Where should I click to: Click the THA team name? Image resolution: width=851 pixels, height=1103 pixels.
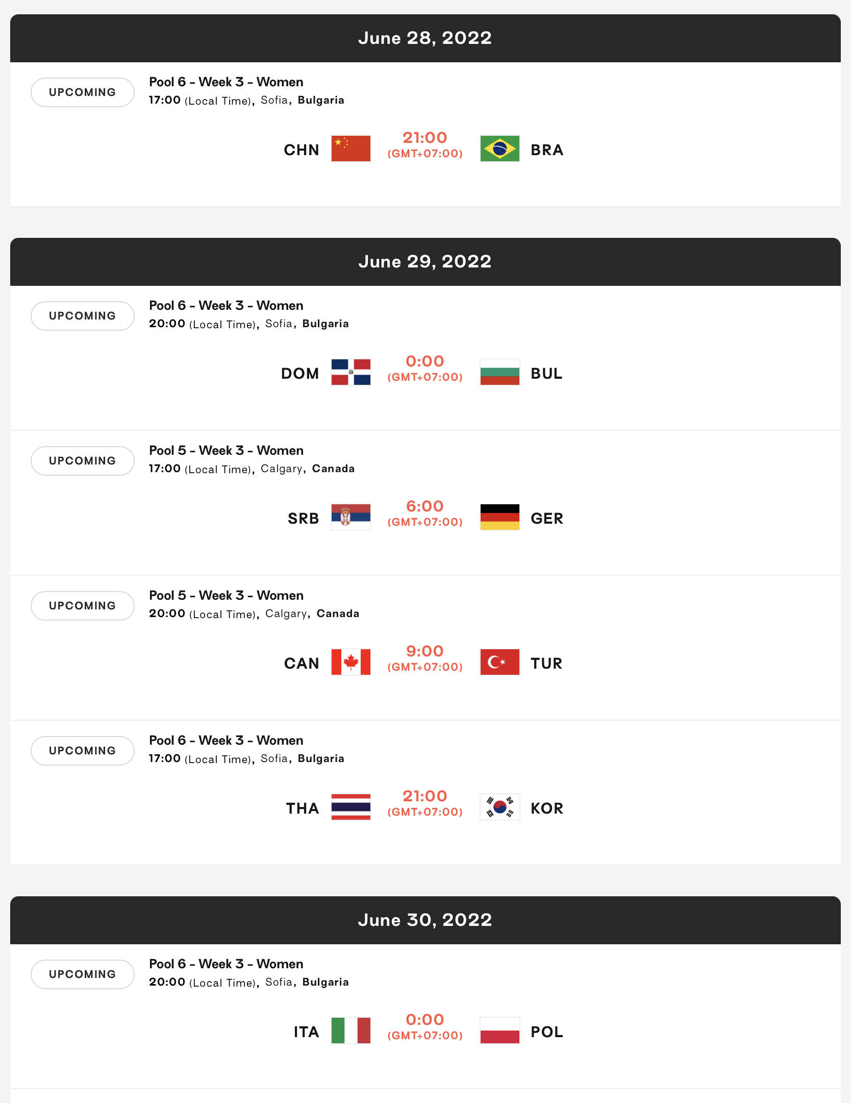pyautogui.click(x=302, y=808)
